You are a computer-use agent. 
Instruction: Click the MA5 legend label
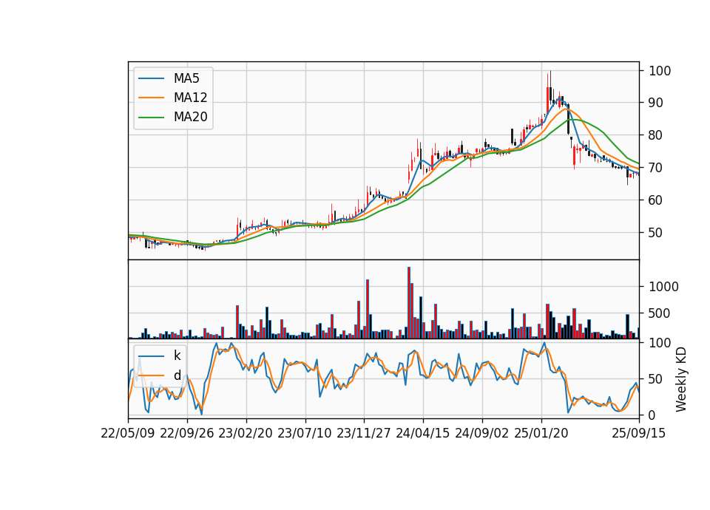186,78
